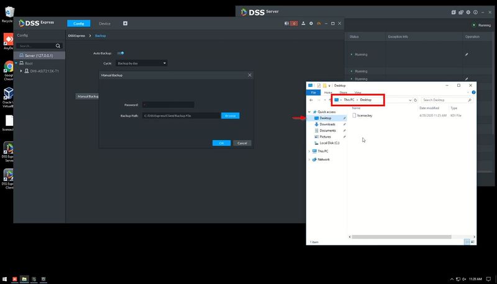Click the Exception Info column header
Image resolution: width=497 pixels, height=284 pixels.
click(398, 37)
